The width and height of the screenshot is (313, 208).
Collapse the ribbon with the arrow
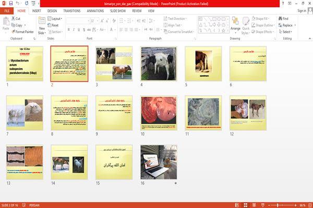(310, 39)
